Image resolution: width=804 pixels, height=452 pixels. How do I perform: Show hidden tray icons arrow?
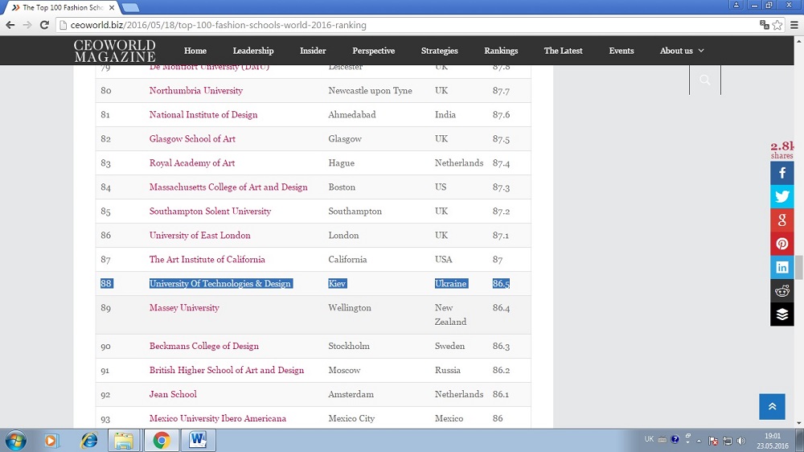point(699,441)
